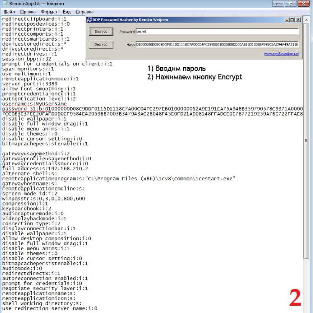Click the Notepad icon in the title bar

(5, 4)
